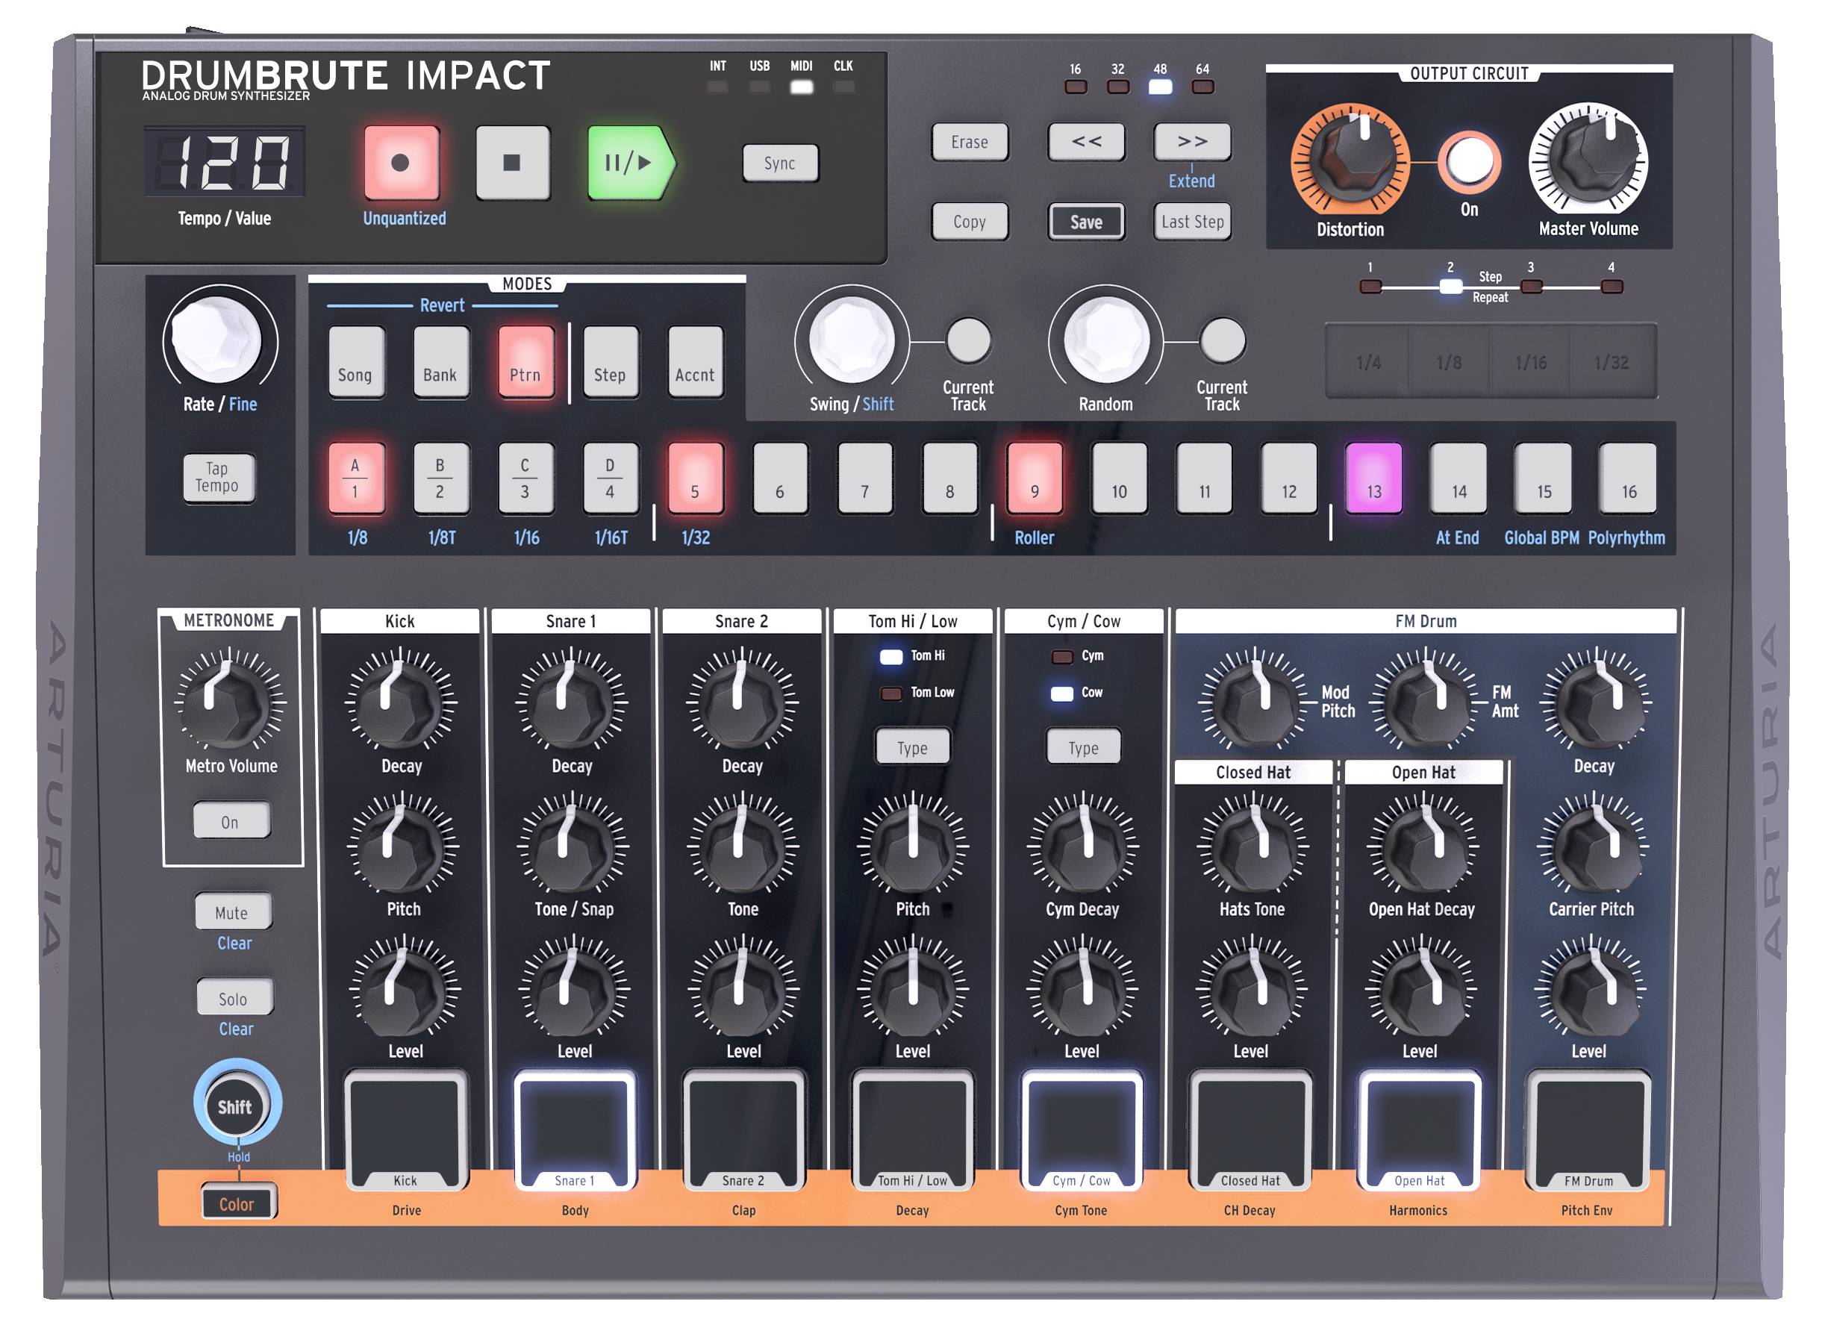Viewport: 1825px width, 1325px height.
Task: Tap the Kick drum pad
Action: [x=406, y=1130]
